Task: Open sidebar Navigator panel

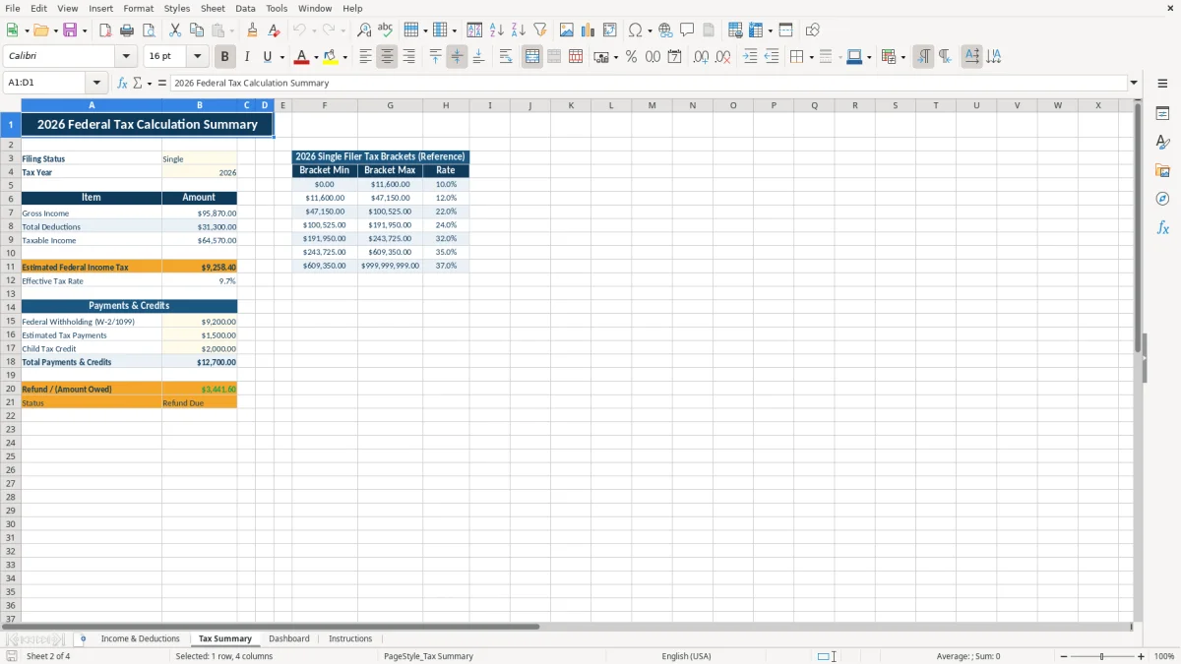Action: [x=1162, y=199]
